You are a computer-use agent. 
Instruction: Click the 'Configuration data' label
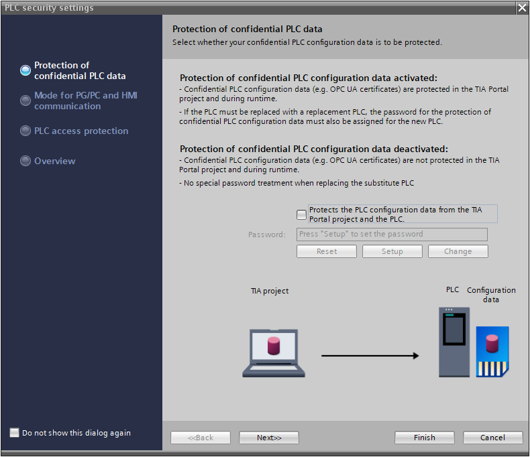coord(491,295)
